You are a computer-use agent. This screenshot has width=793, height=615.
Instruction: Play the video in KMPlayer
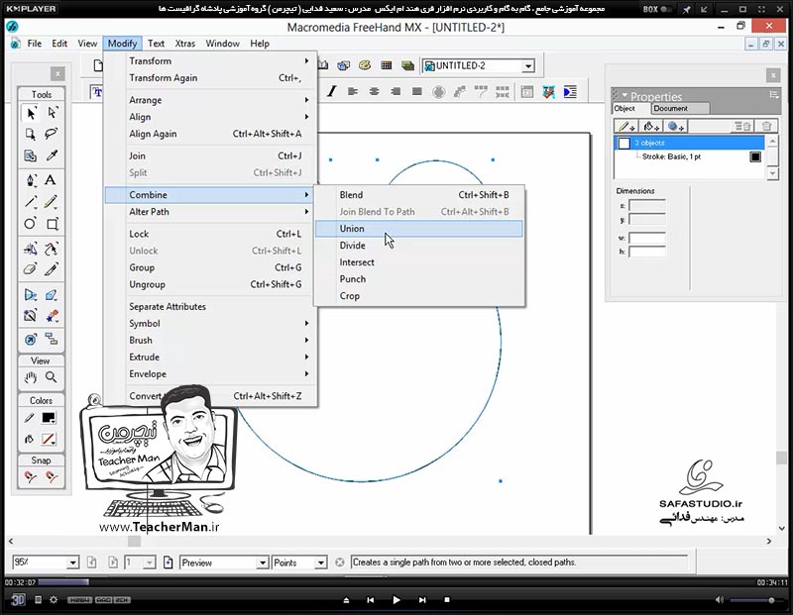pyautogui.click(x=396, y=600)
